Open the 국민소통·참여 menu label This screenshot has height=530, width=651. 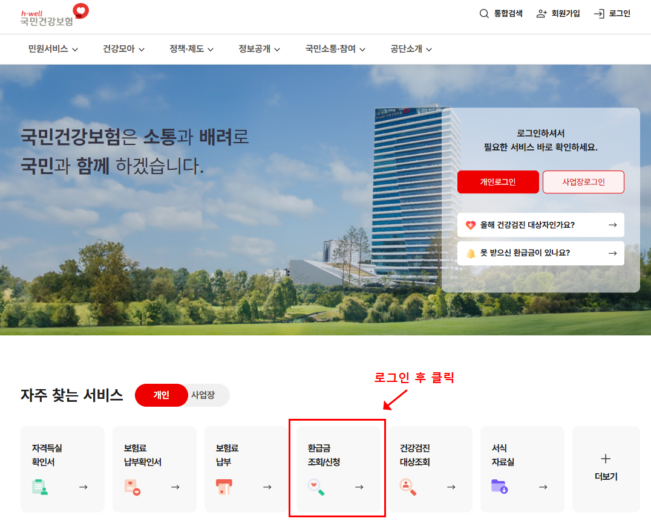pos(330,49)
